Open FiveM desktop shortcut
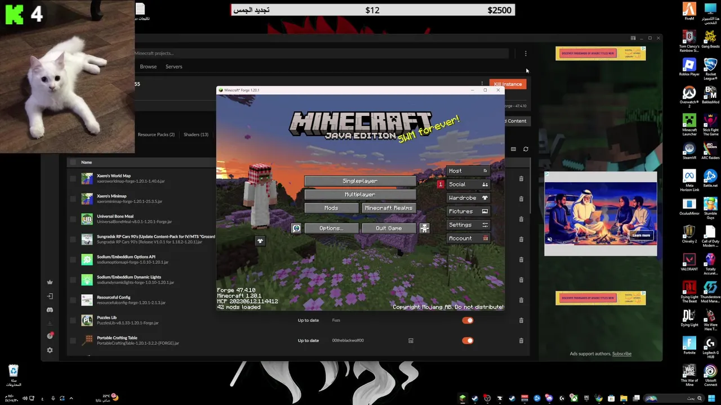Image resolution: width=721 pixels, height=405 pixels. [x=689, y=11]
